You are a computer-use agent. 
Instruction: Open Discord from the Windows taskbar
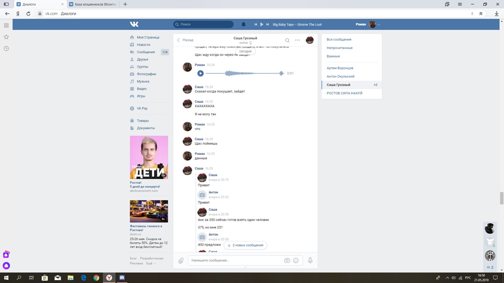click(122, 278)
